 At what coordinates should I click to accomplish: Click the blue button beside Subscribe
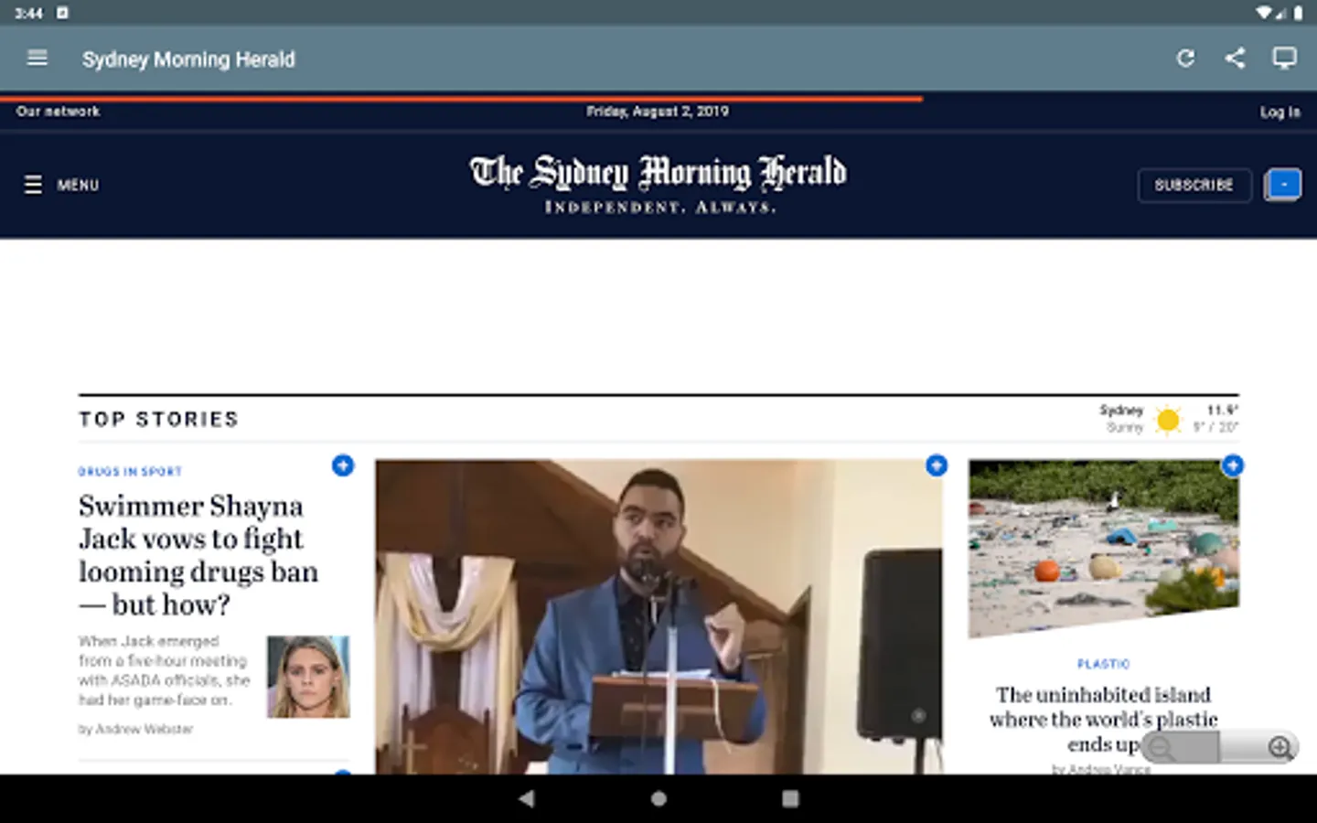(x=1282, y=185)
